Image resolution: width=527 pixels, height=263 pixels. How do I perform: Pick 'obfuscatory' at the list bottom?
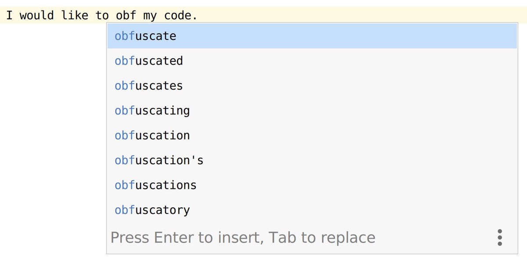click(152, 210)
